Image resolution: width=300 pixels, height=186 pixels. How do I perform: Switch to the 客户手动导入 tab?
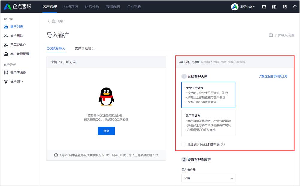[85, 48]
